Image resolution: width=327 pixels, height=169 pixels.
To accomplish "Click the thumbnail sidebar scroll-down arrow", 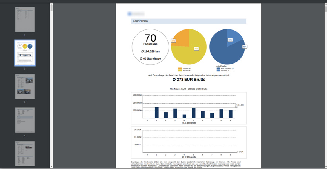I will coord(51,167).
